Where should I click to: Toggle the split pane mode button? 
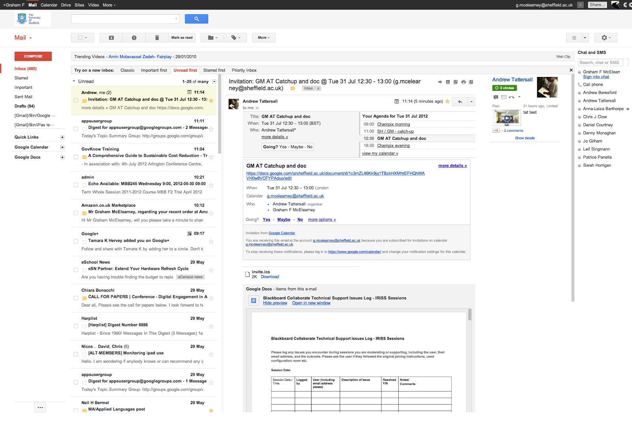[574, 37]
